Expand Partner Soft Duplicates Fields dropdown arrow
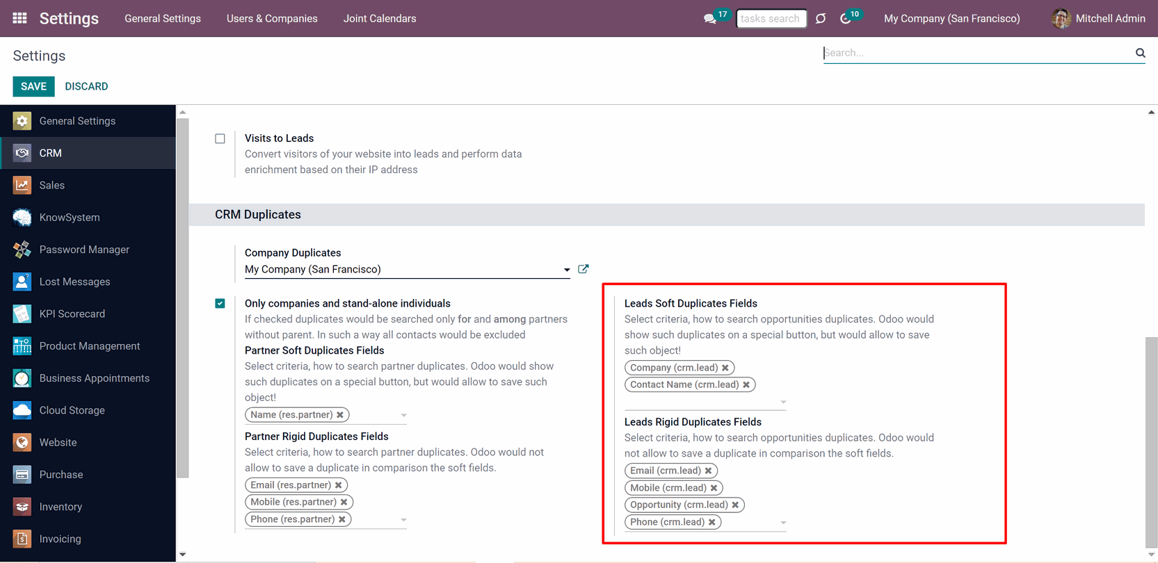Viewport: 1158px width, 563px height. [403, 416]
